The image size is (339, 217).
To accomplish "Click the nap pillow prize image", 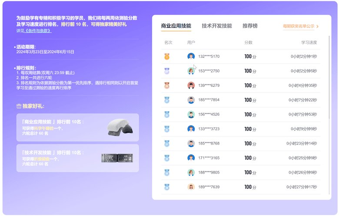I will coord(120,127).
